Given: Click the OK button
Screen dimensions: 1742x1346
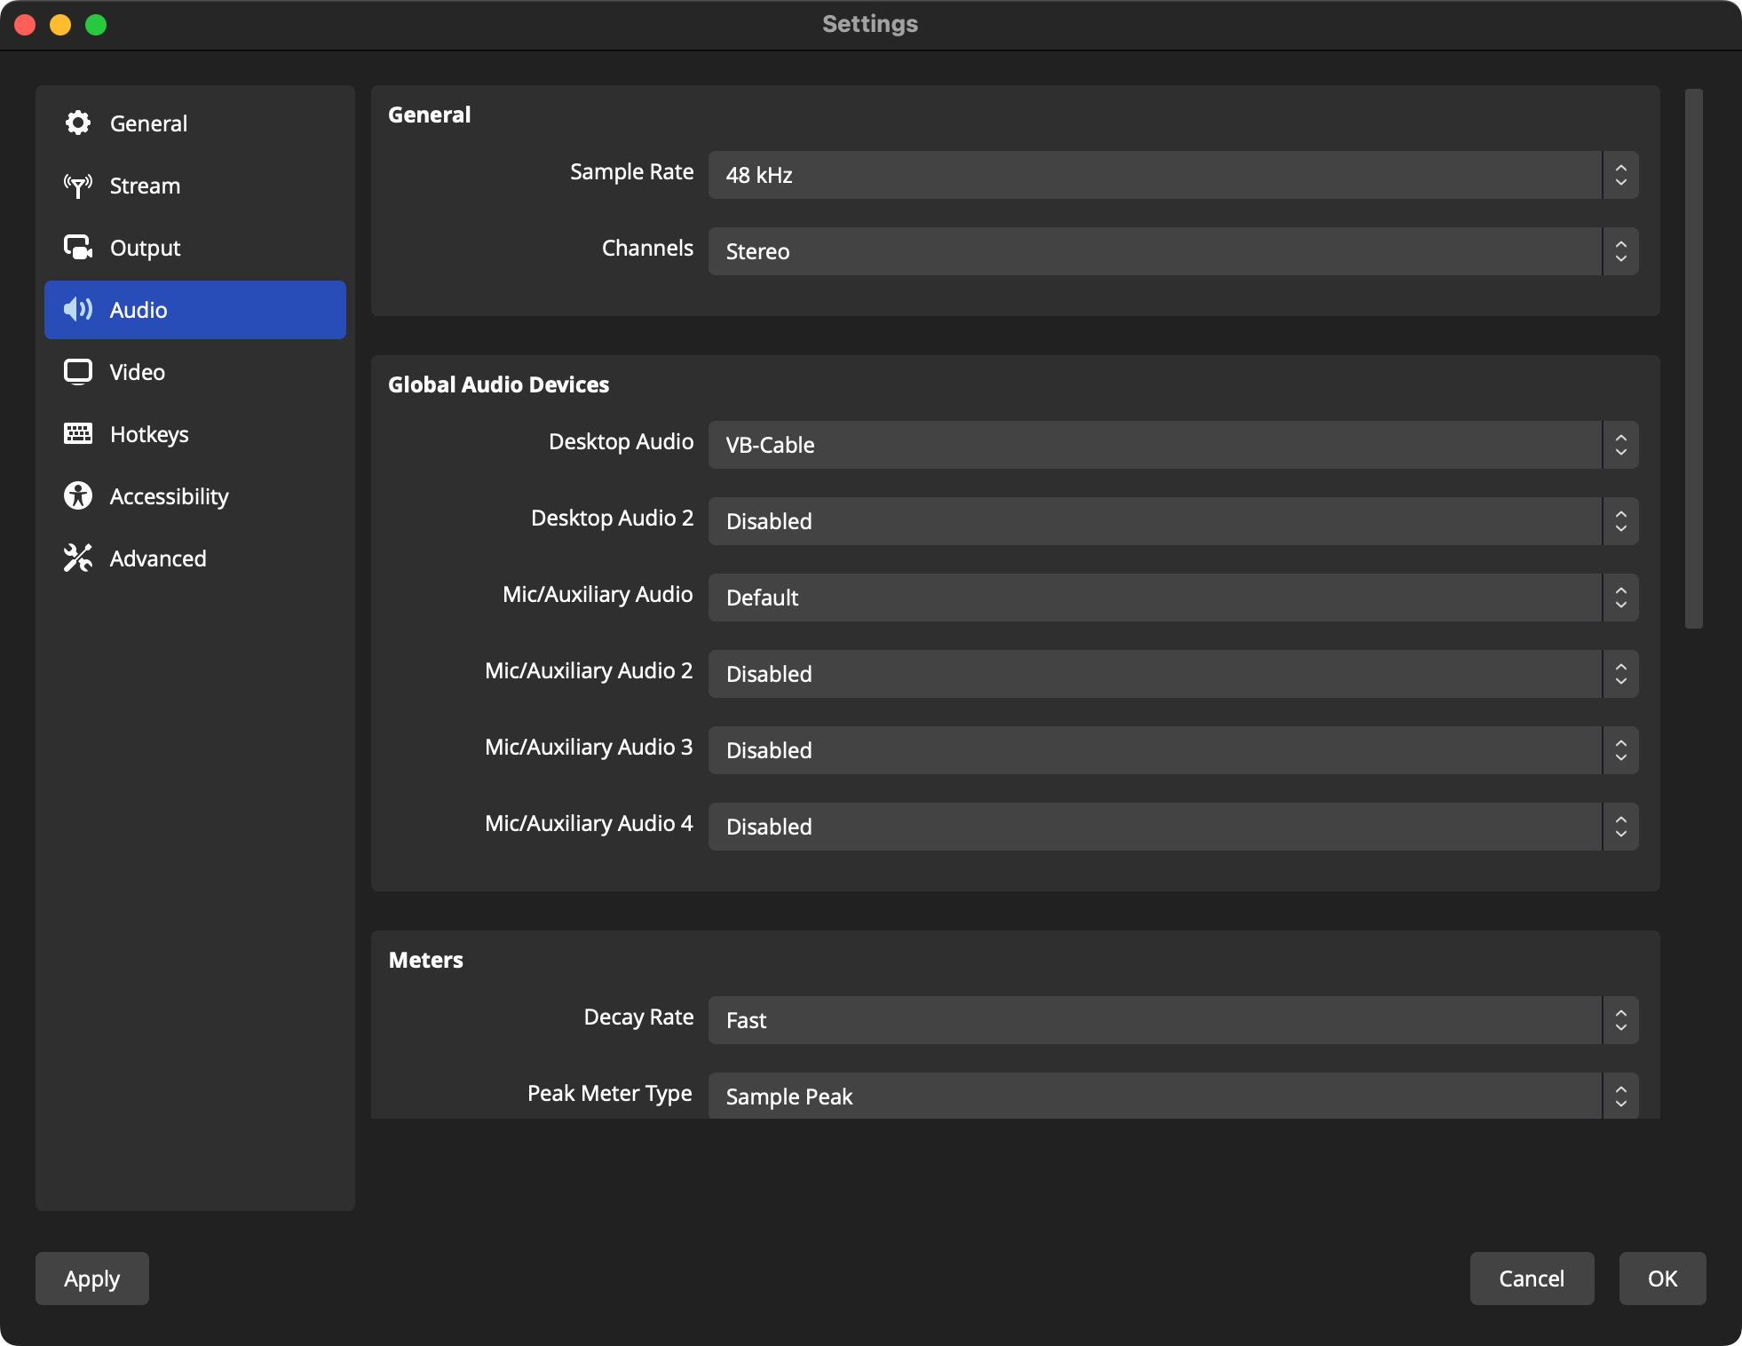Looking at the screenshot, I should 1661,1279.
